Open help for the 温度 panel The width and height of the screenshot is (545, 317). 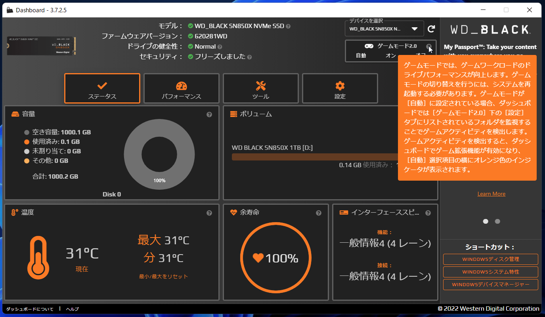click(x=209, y=213)
